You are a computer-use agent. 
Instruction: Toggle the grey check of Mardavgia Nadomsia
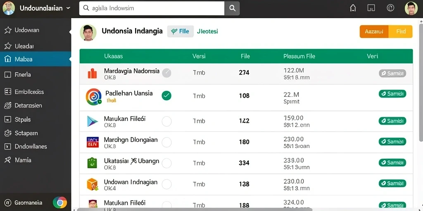pyautogui.click(x=166, y=73)
